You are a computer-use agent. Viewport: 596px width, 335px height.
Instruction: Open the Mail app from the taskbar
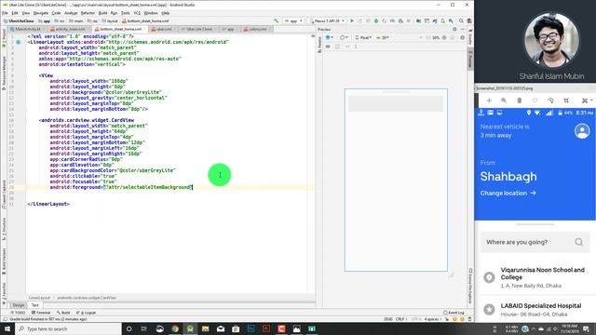tap(221, 328)
